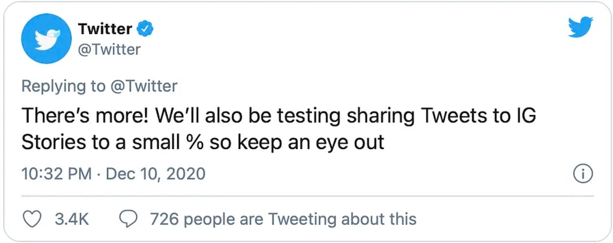Image resolution: width=613 pixels, height=243 pixels.
Task: Click the "Replying to" label text
Action: point(63,86)
